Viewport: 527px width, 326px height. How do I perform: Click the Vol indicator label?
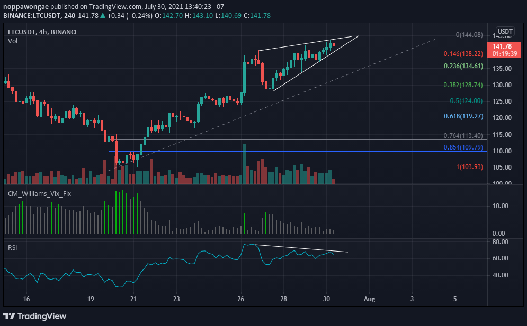[x=13, y=41]
